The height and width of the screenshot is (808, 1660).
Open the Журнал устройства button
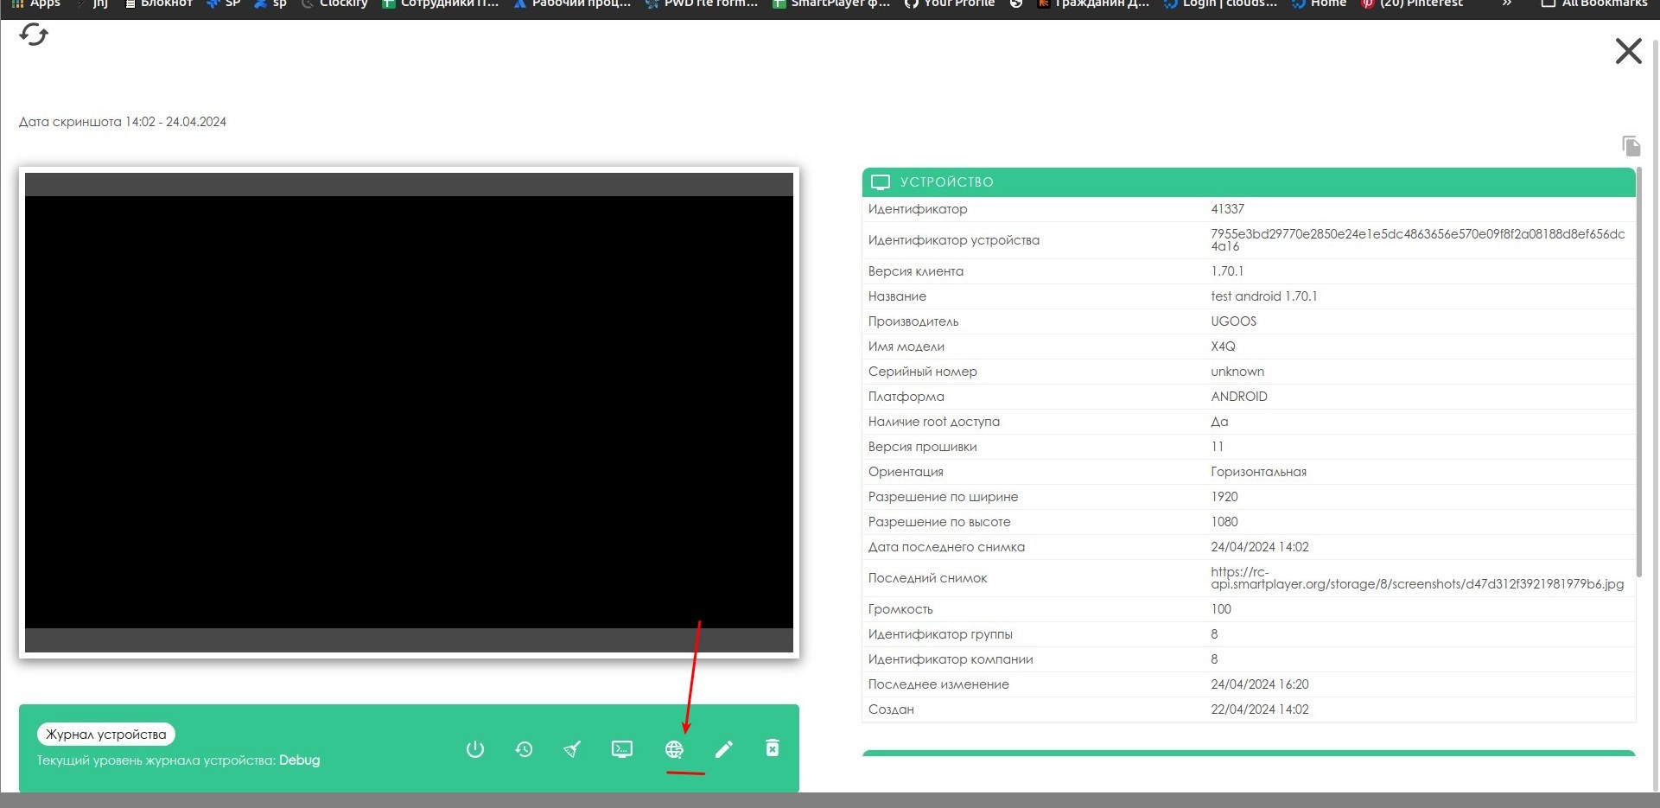[106, 735]
